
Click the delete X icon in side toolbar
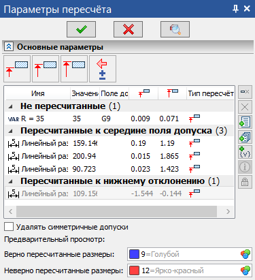[245, 107]
